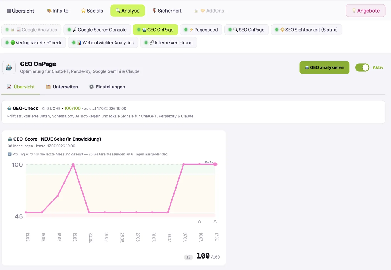Open Webentwickler Analytics module
The height and width of the screenshot is (270, 391).
click(103, 42)
